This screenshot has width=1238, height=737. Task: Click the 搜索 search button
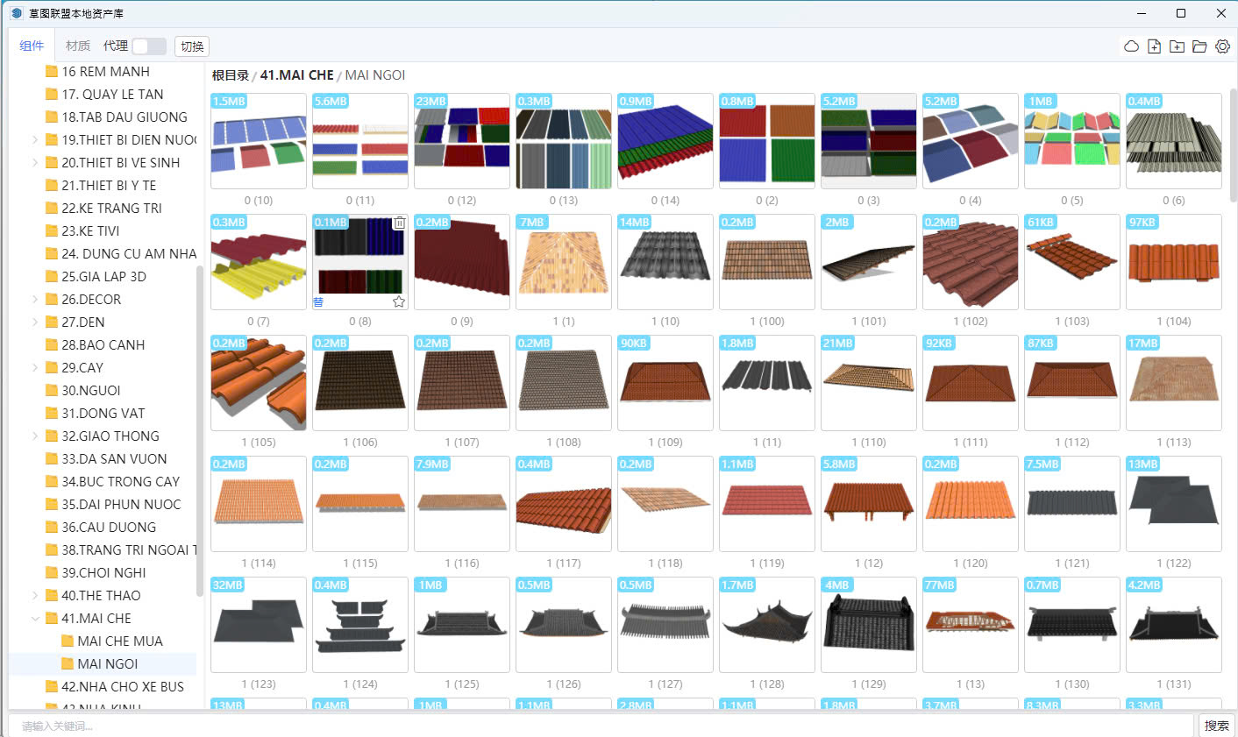pos(1216,725)
